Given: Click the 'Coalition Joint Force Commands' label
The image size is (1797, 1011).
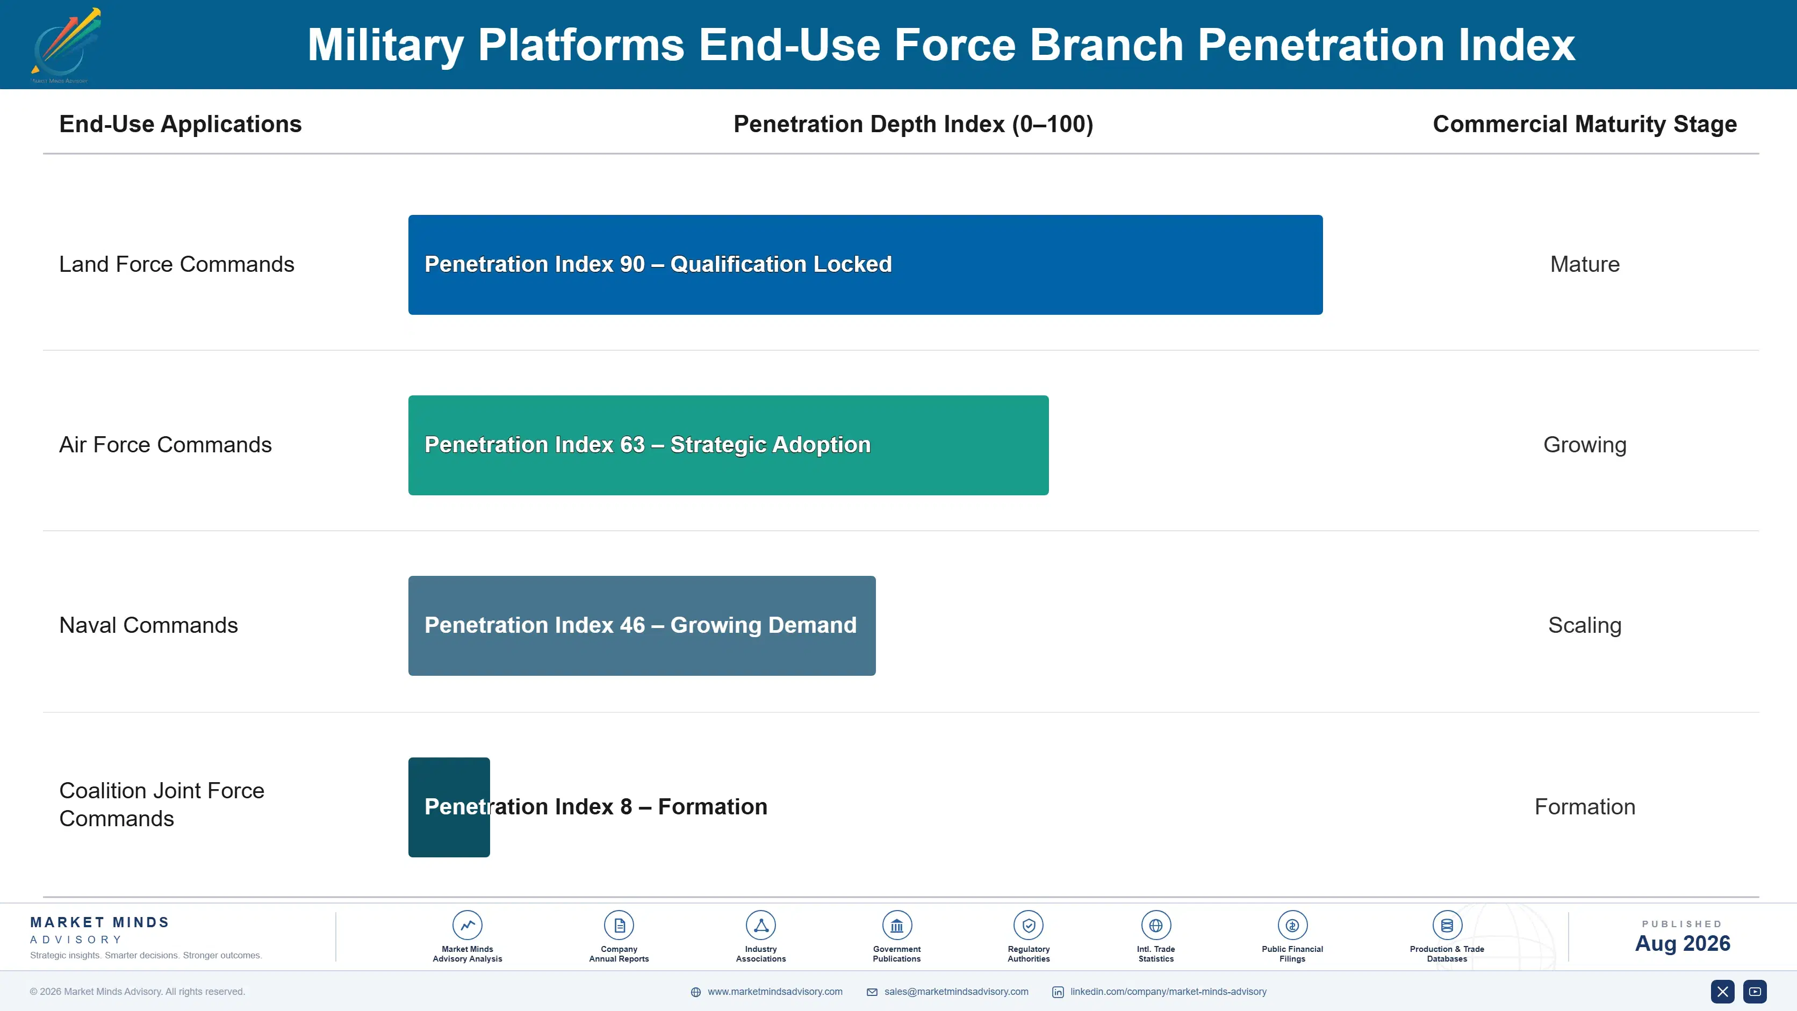Looking at the screenshot, I should click(x=162, y=805).
